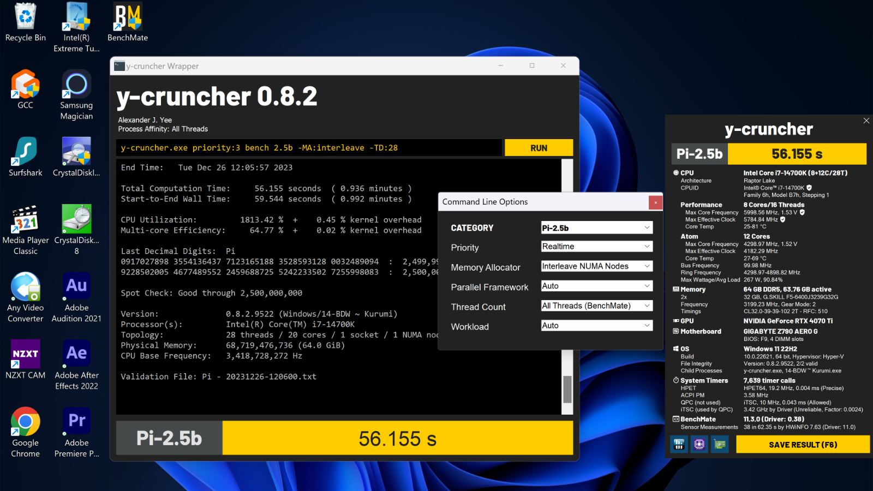Click the CPU section icon in result panel
The image size is (873, 491).
(x=676, y=173)
